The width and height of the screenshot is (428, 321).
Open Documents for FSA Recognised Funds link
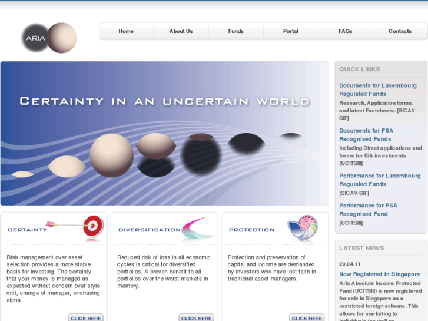click(366, 135)
